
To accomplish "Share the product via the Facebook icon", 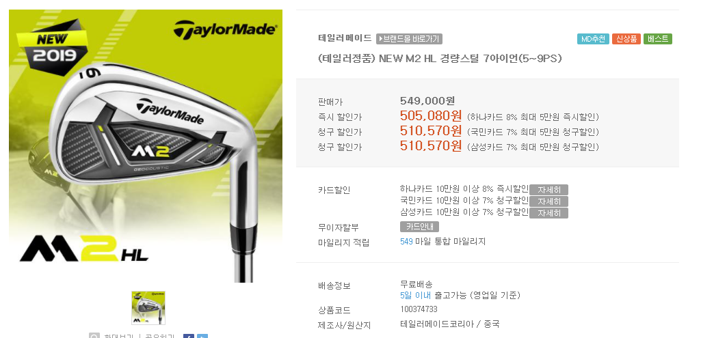I will [189, 336].
